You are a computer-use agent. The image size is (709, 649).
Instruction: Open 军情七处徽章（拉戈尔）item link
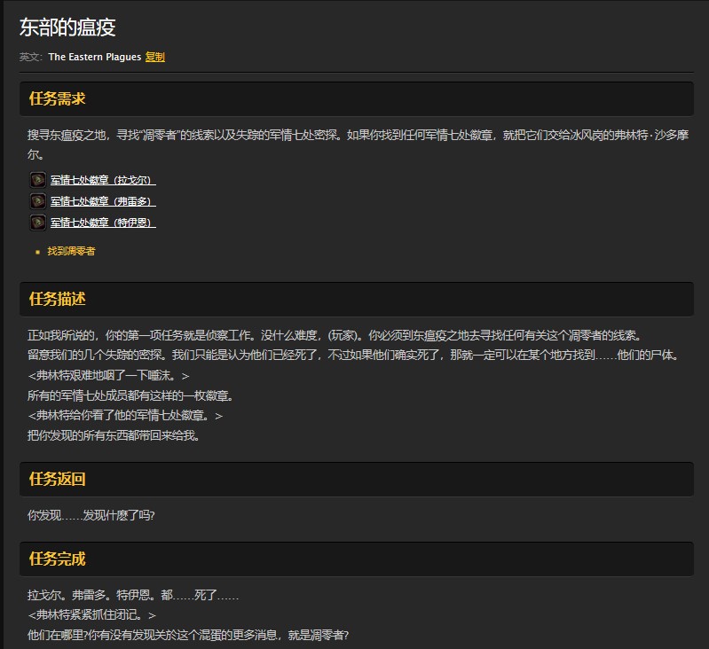click(x=103, y=180)
